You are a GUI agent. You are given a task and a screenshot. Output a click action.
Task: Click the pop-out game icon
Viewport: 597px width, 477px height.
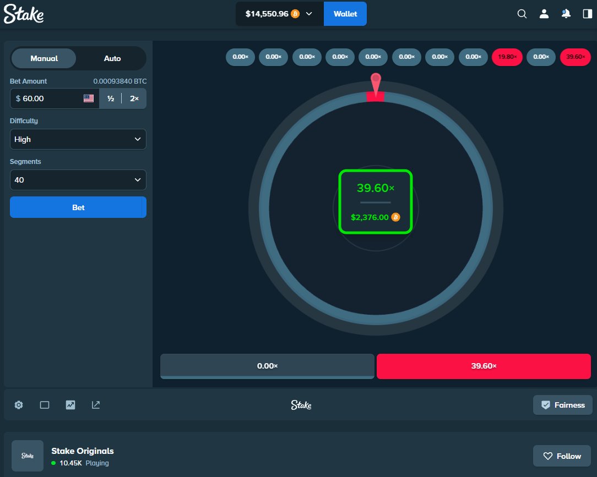point(96,405)
